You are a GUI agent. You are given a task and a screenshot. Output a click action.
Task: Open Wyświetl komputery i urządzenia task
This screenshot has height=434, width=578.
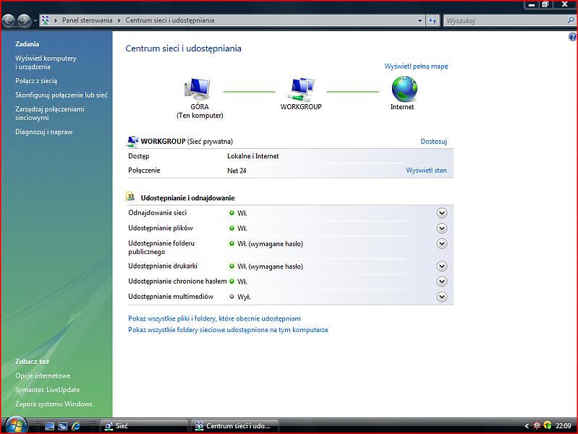(x=46, y=62)
